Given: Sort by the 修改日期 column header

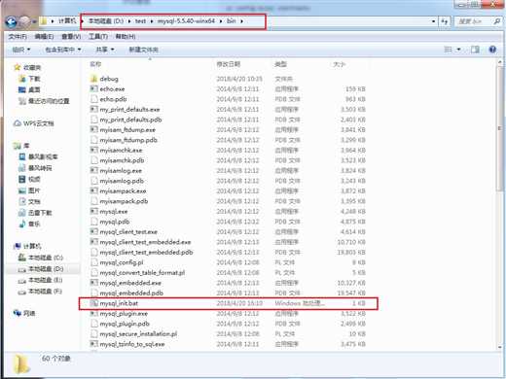Looking at the screenshot, I should [229, 64].
